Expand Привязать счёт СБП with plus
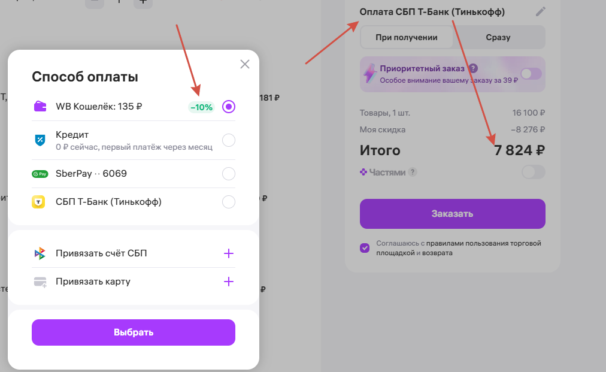The image size is (606, 372). pyautogui.click(x=228, y=253)
